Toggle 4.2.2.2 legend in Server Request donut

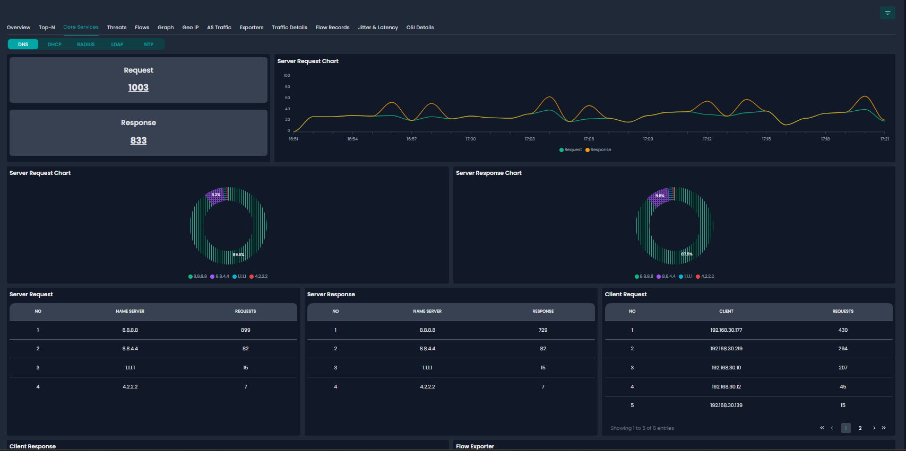[x=259, y=277]
